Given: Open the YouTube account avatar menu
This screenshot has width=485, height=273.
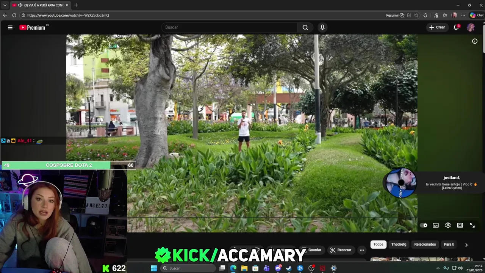Looking at the screenshot, I should pos(471,27).
